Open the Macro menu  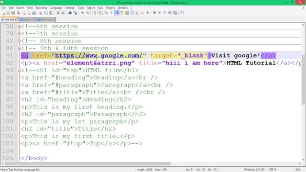(91, 8)
